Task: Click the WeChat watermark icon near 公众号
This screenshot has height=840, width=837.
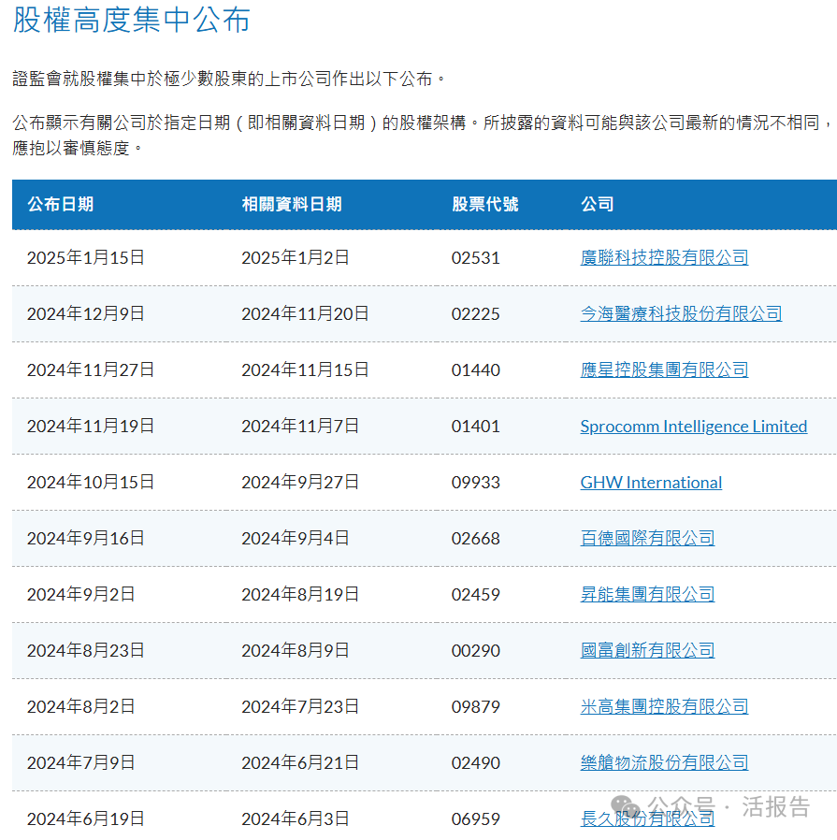Action: 627,806
